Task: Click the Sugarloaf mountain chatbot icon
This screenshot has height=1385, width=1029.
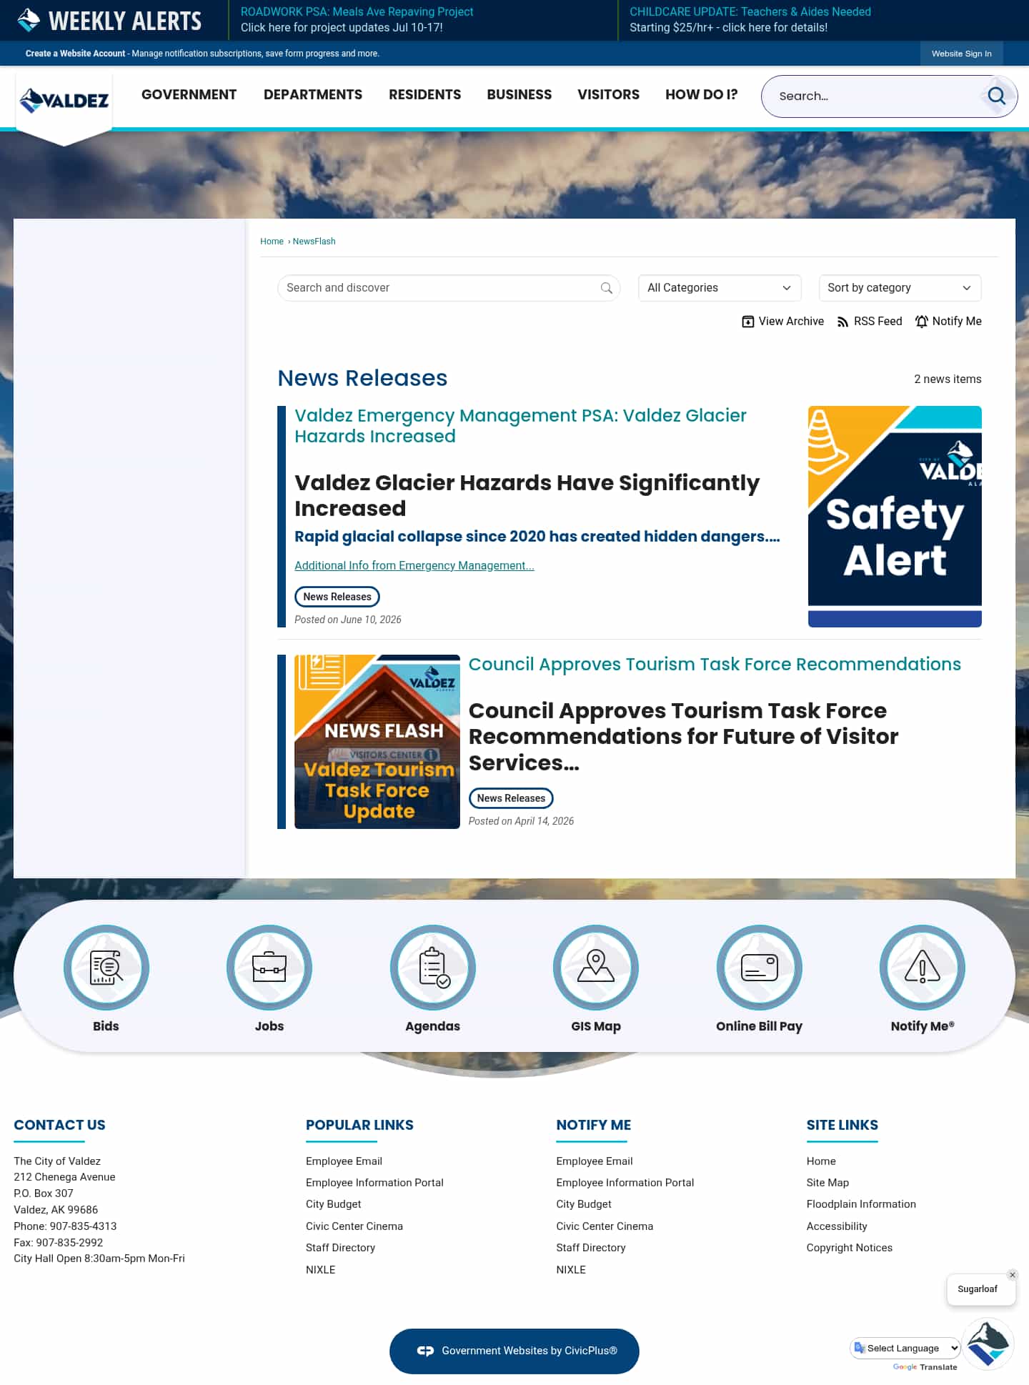Action: click(x=988, y=1344)
